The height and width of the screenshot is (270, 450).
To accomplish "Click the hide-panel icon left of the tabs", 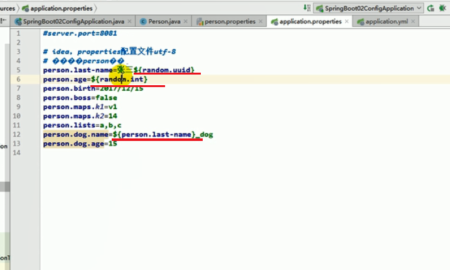I will [3, 21].
